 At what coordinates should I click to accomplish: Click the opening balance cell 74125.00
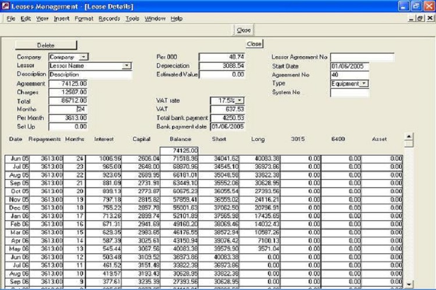[x=179, y=151]
